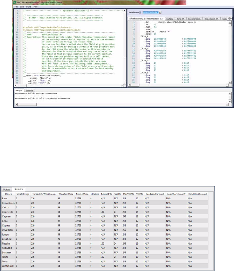Screen dimensions: 234x271
Task: Select the Caicos device row
Action: (x=105, y=207)
